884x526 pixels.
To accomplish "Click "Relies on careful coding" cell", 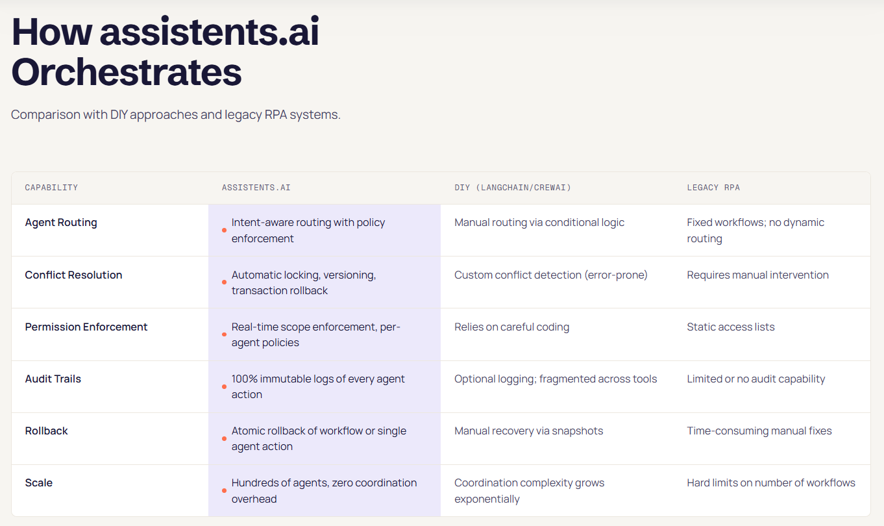I will pos(512,327).
